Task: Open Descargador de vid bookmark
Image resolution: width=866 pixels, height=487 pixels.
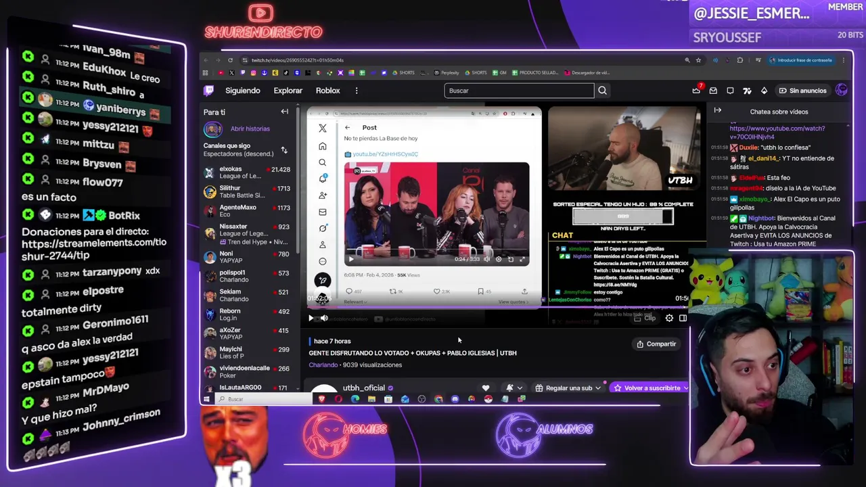Action: [x=587, y=72]
